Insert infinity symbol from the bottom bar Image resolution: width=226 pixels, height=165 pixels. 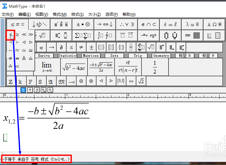(x=131, y=81)
